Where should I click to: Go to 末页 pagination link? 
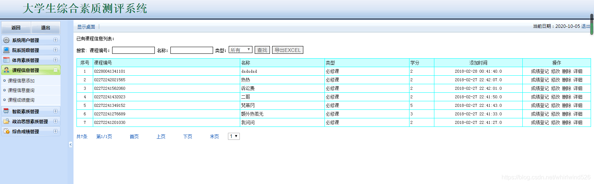coord(214,137)
